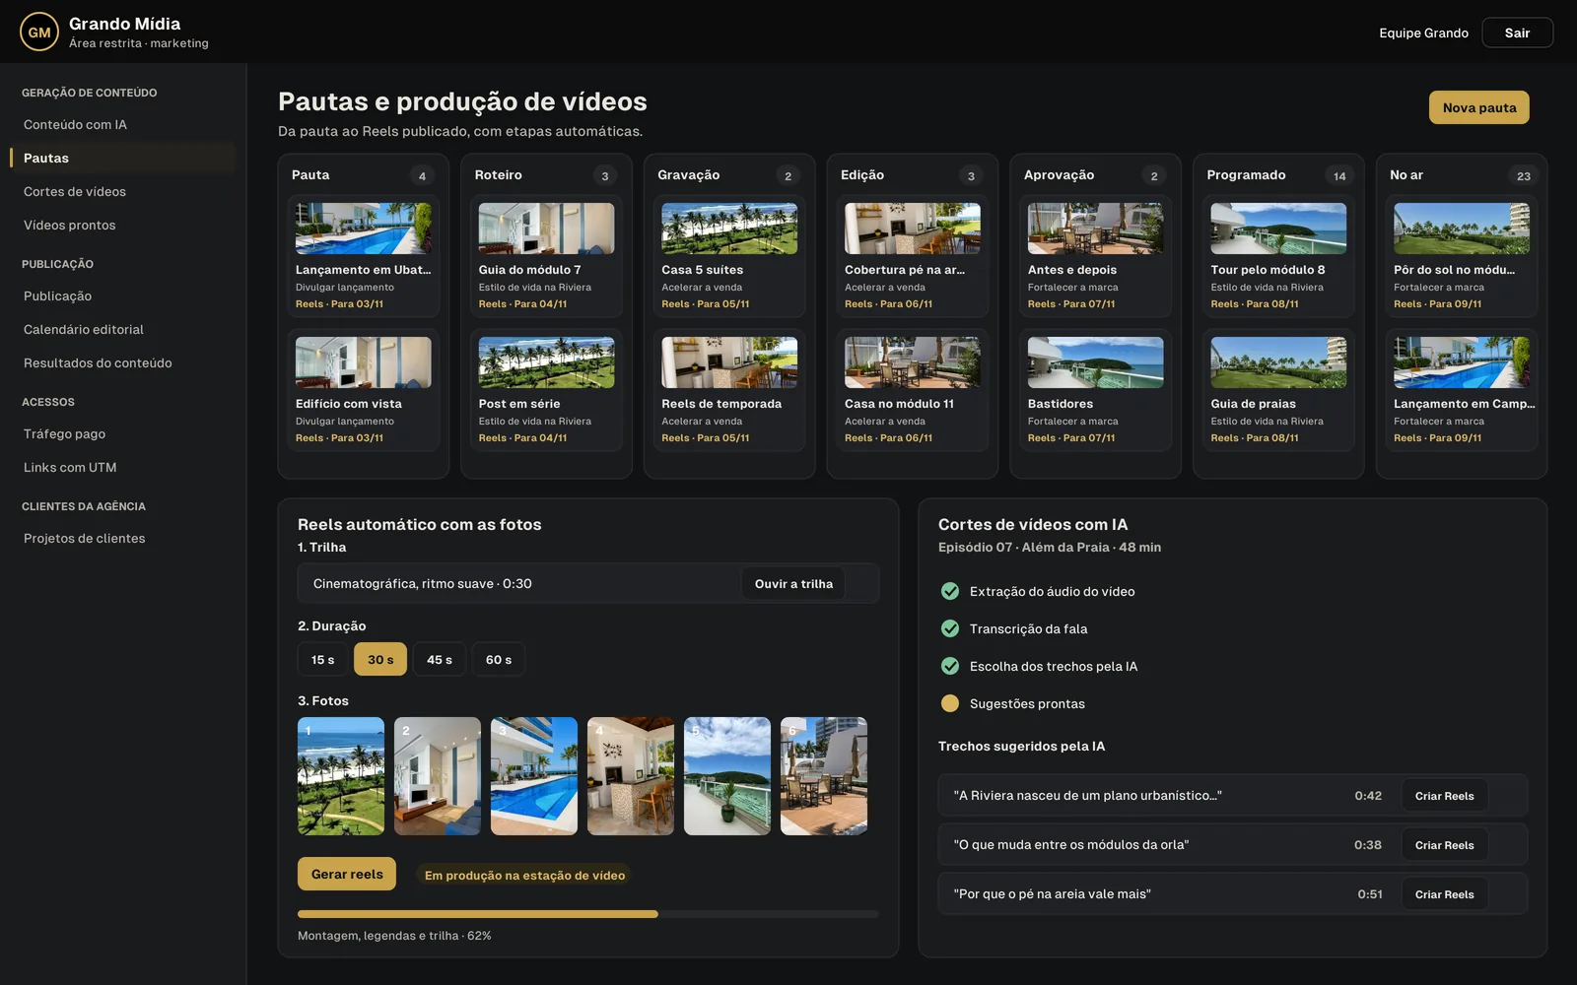1577x985 pixels.
Task: Click the Montagem progress bar at 62%
Action: tap(587, 914)
